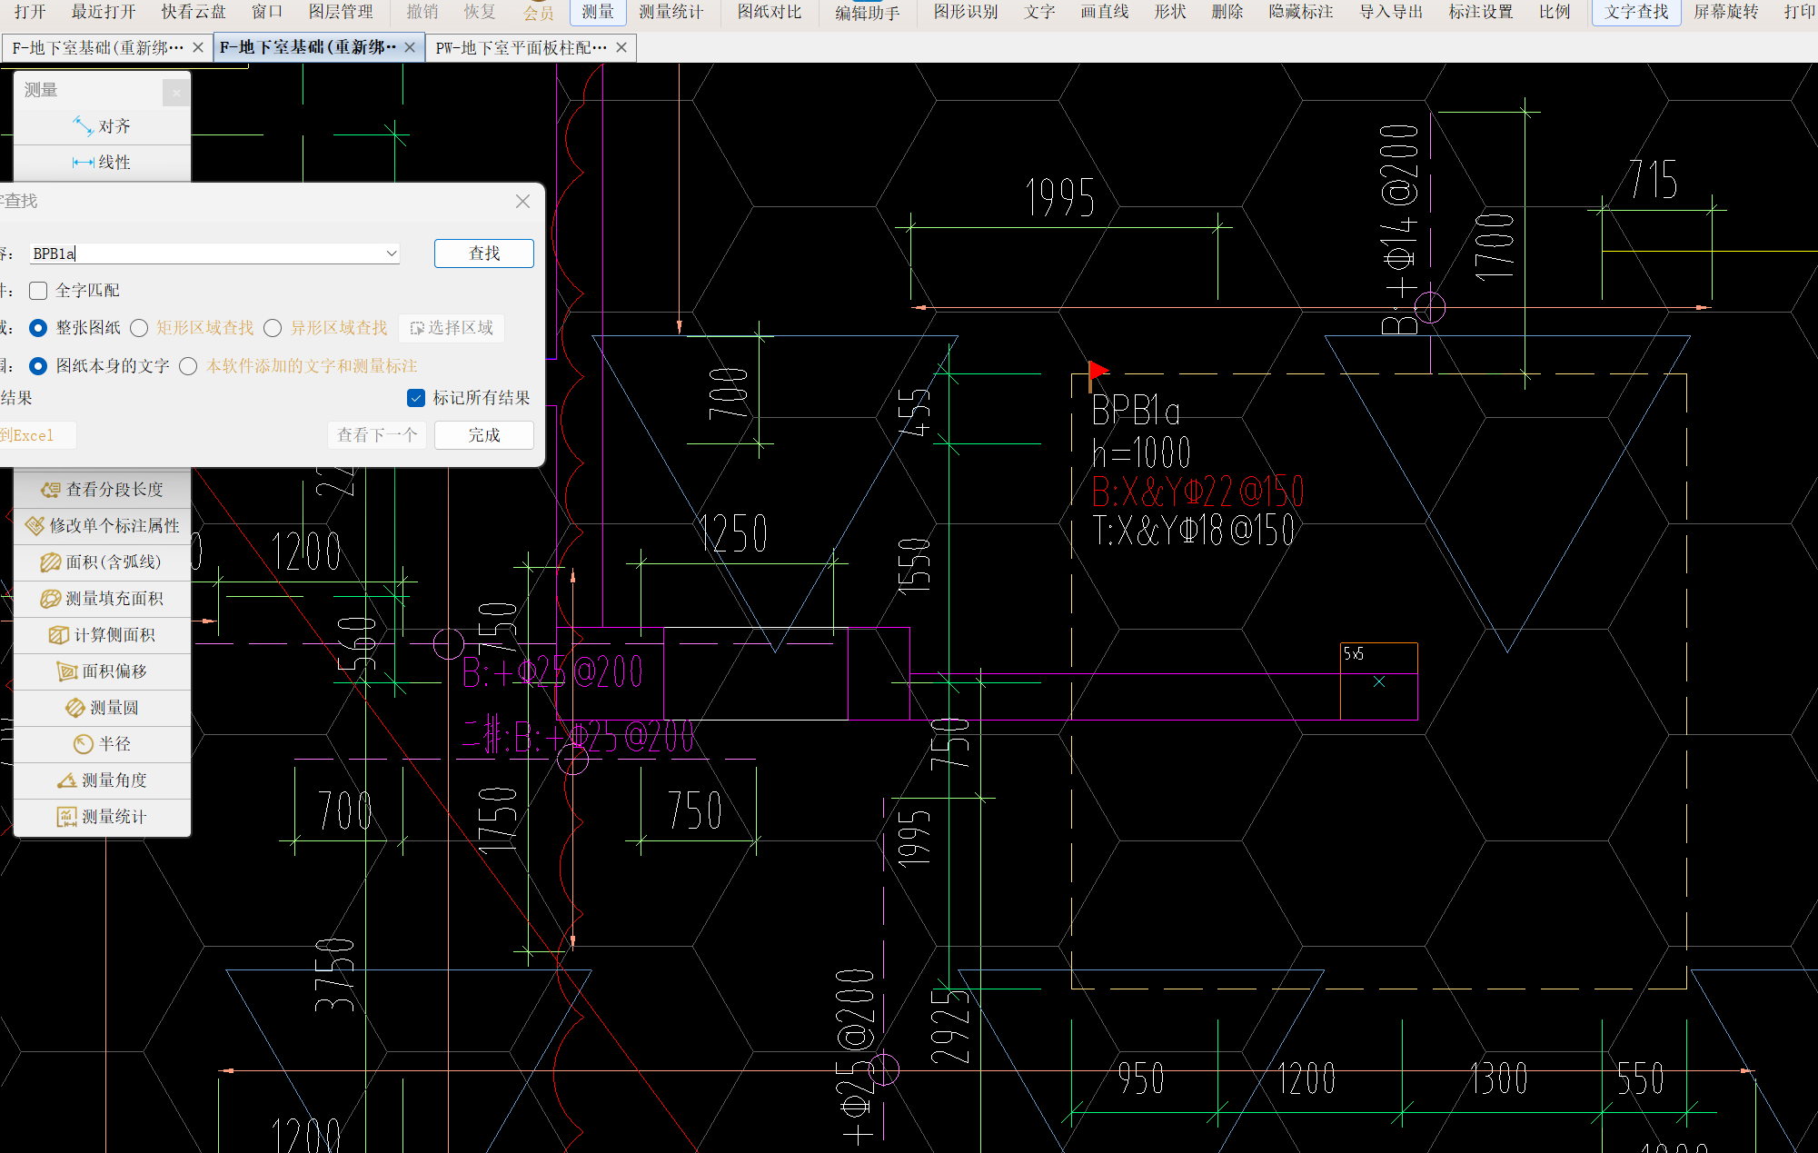This screenshot has height=1153, width=1818.
Task: Select the 矩形区域查找 radio option
Action: coord(139,328)
